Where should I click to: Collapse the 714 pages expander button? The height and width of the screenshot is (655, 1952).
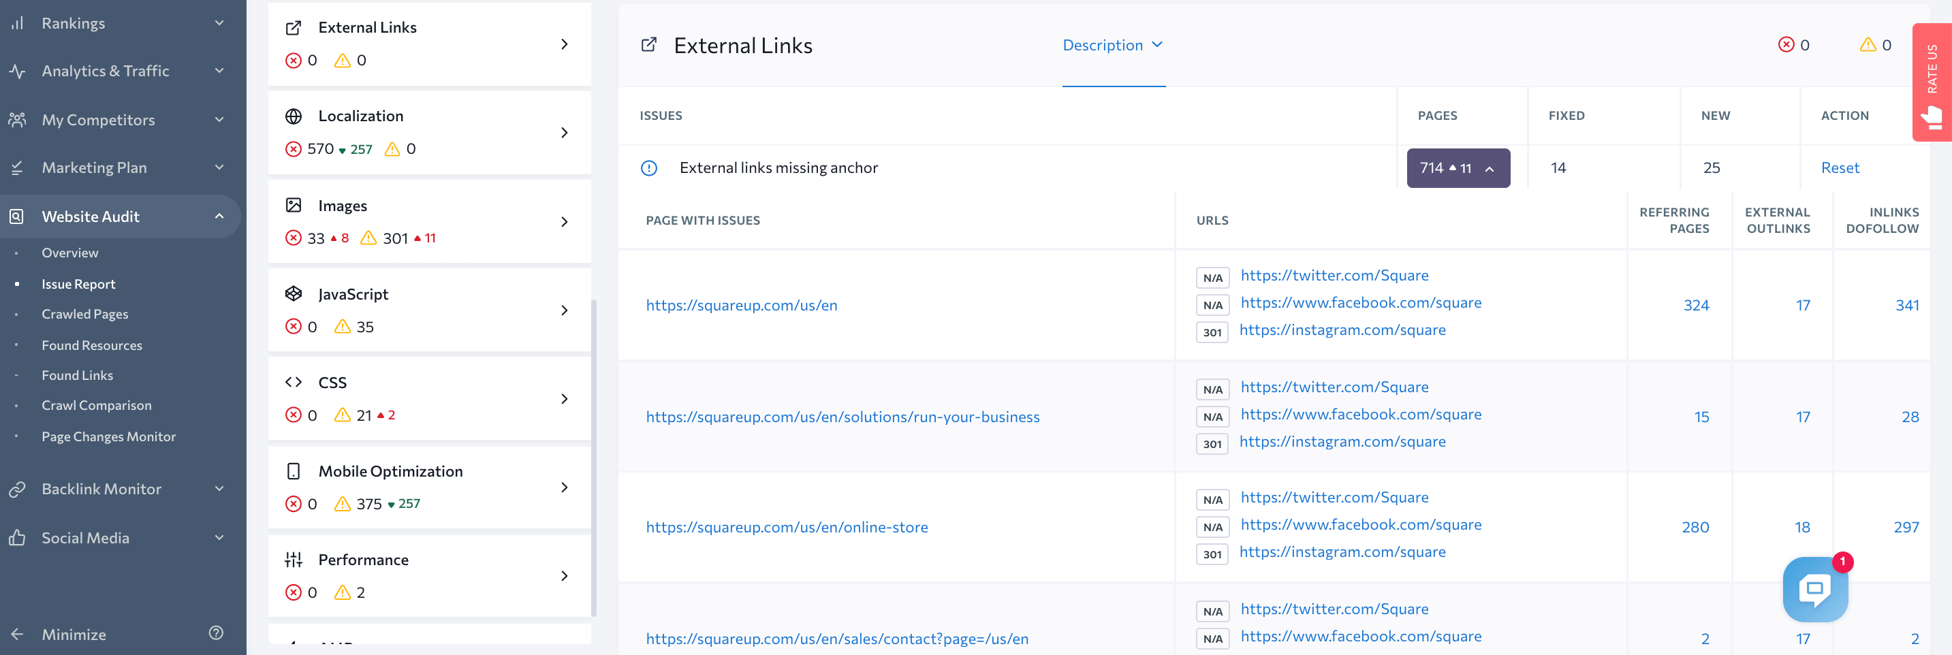point(1458,168)
